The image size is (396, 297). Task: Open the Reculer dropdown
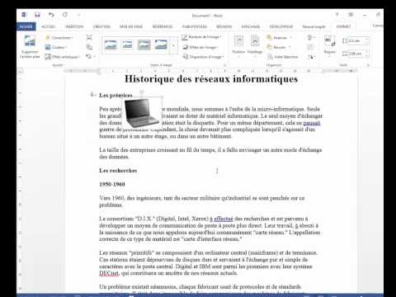(x=279, y=47)
